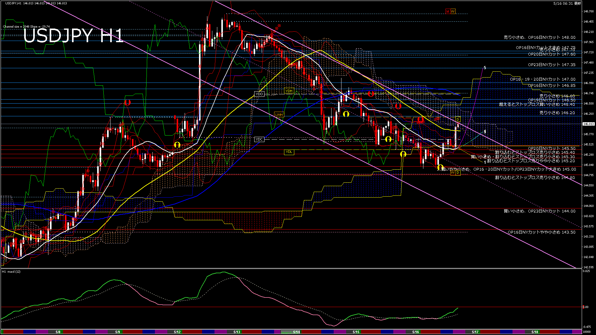The width and height of the screenshot is (596, 335).
Task: Click the yellow D box above latest candle
Action: point(458,119)
